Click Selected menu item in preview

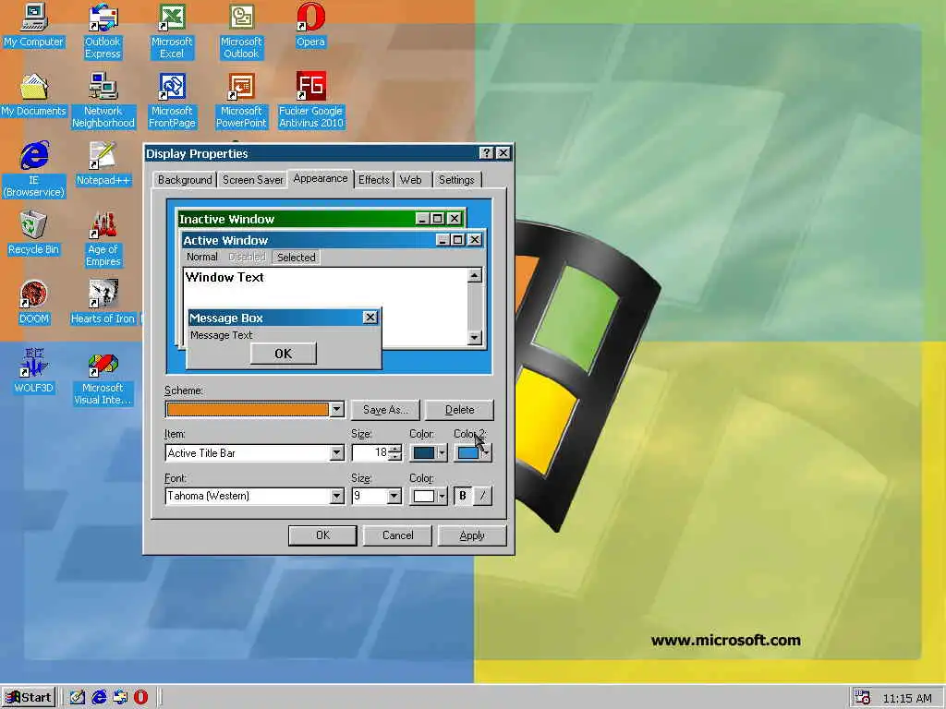297,258
